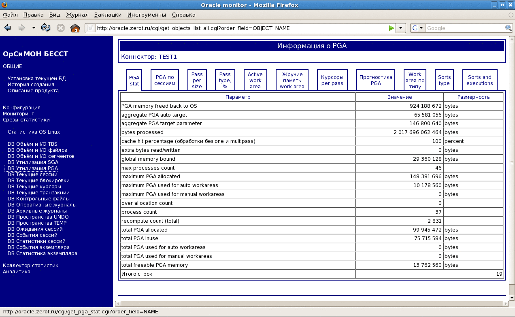Sort table by Значение column header
This screenshot has width=515, height=317.
tap(399, 97)
